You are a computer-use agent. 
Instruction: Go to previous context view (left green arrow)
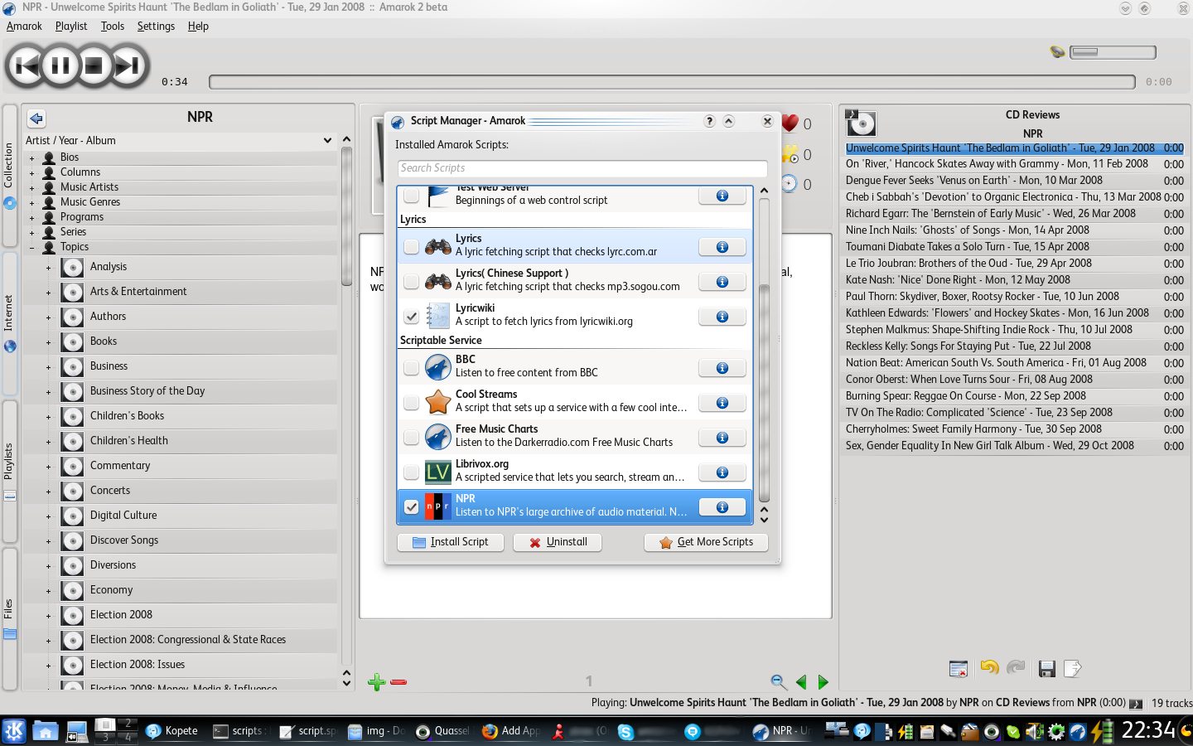click(x=801, y=682)
